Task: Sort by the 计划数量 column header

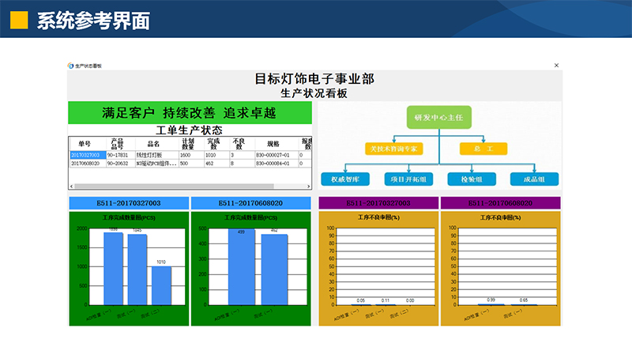Action: pyautogui.click(x=188, y=144)
